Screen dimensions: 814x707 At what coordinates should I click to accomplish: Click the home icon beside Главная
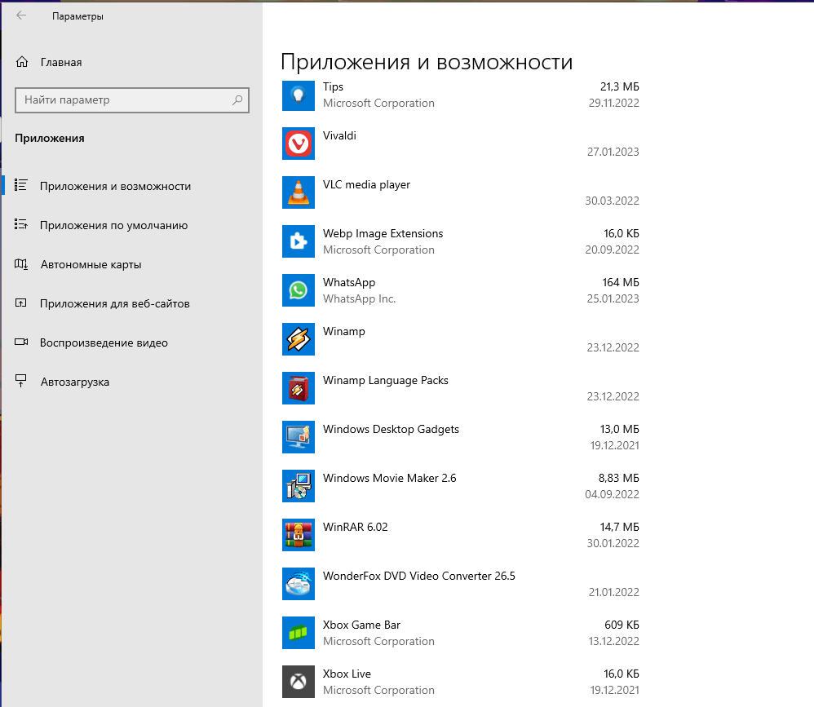coord(22,62)
